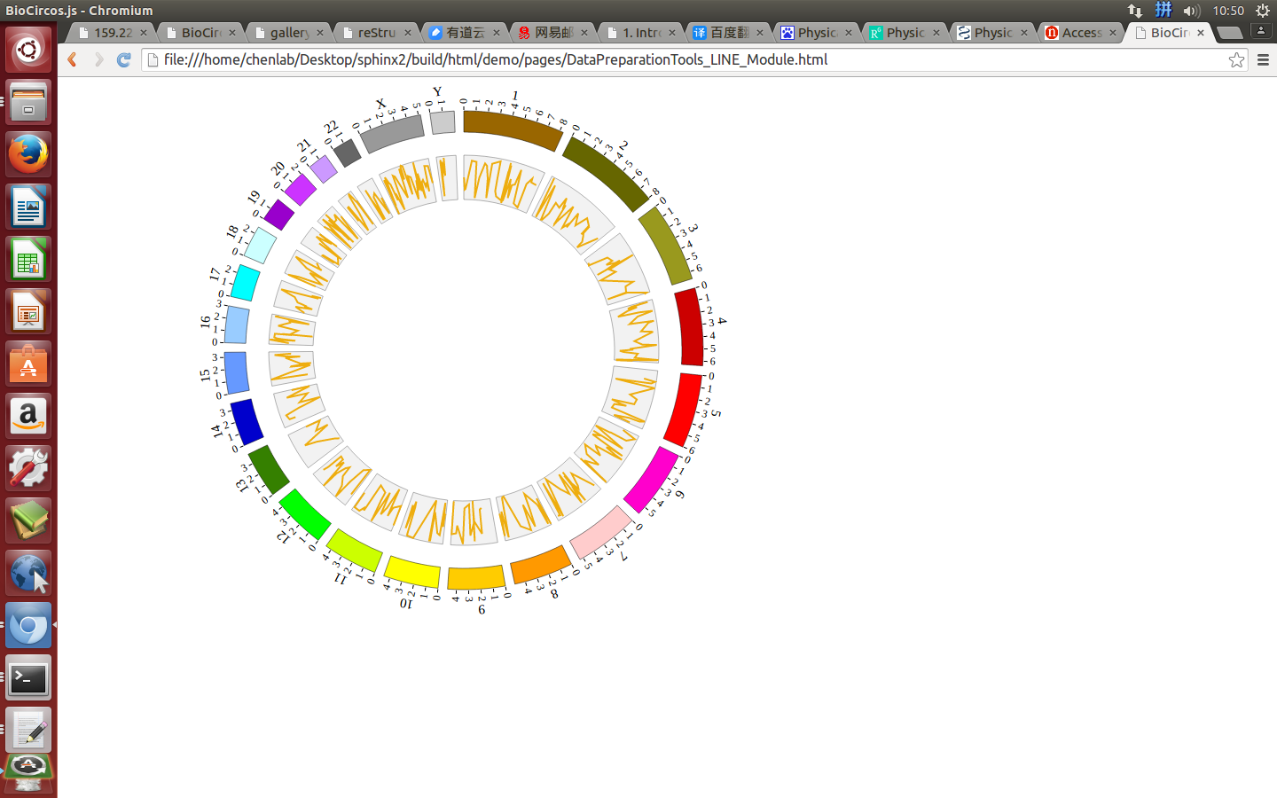
Task: Open Ubuntu Software Center icon
Action: point(28,364)
